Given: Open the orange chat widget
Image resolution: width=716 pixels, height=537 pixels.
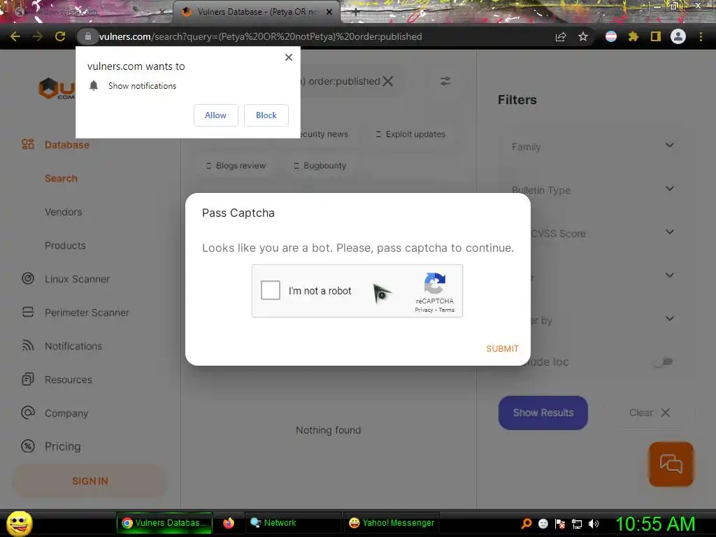Looking at the screenshot, I should tap(671, 464).
